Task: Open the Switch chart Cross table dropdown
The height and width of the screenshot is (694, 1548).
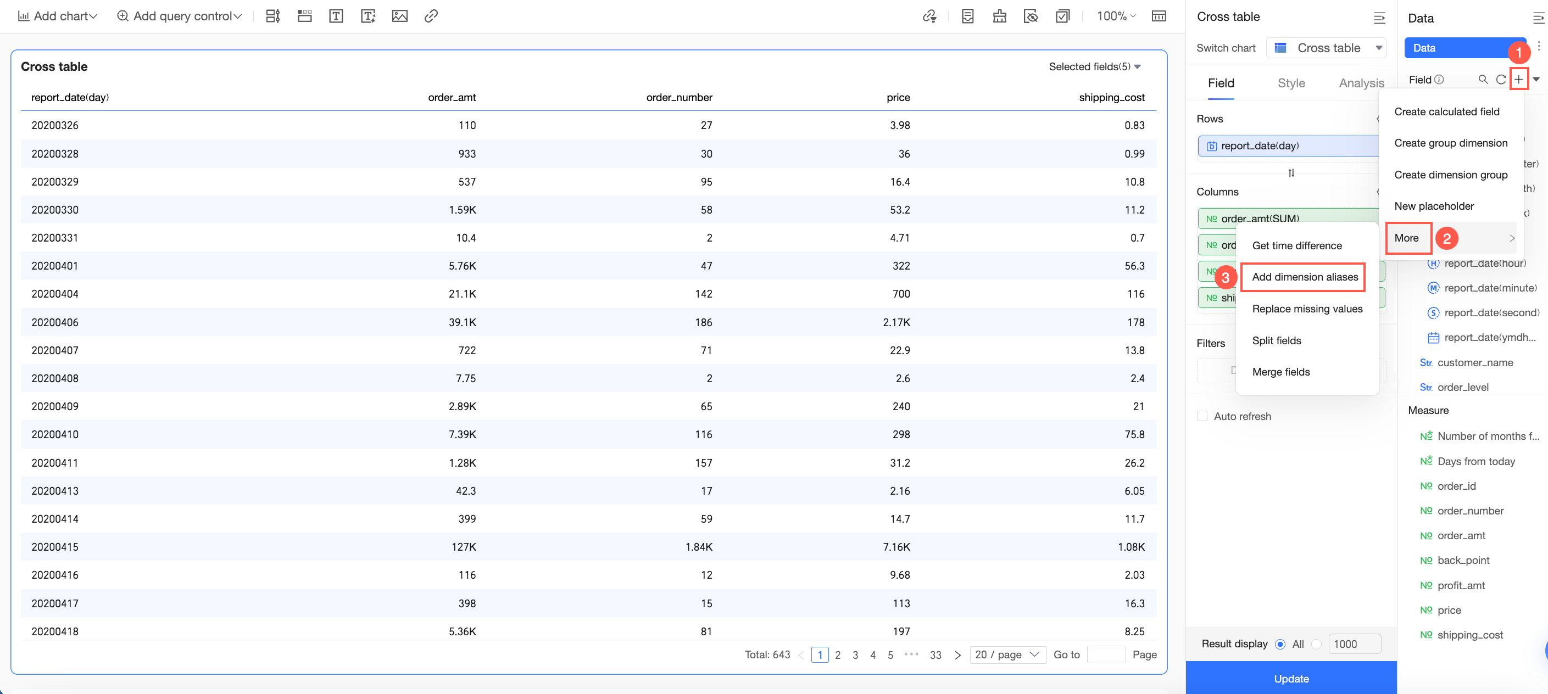Action: click(x=1326, y=48)
